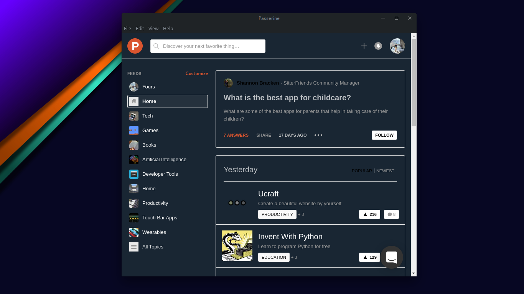Select the Books feed label
The height and width of the screenshot is (294, 524).
149,145
